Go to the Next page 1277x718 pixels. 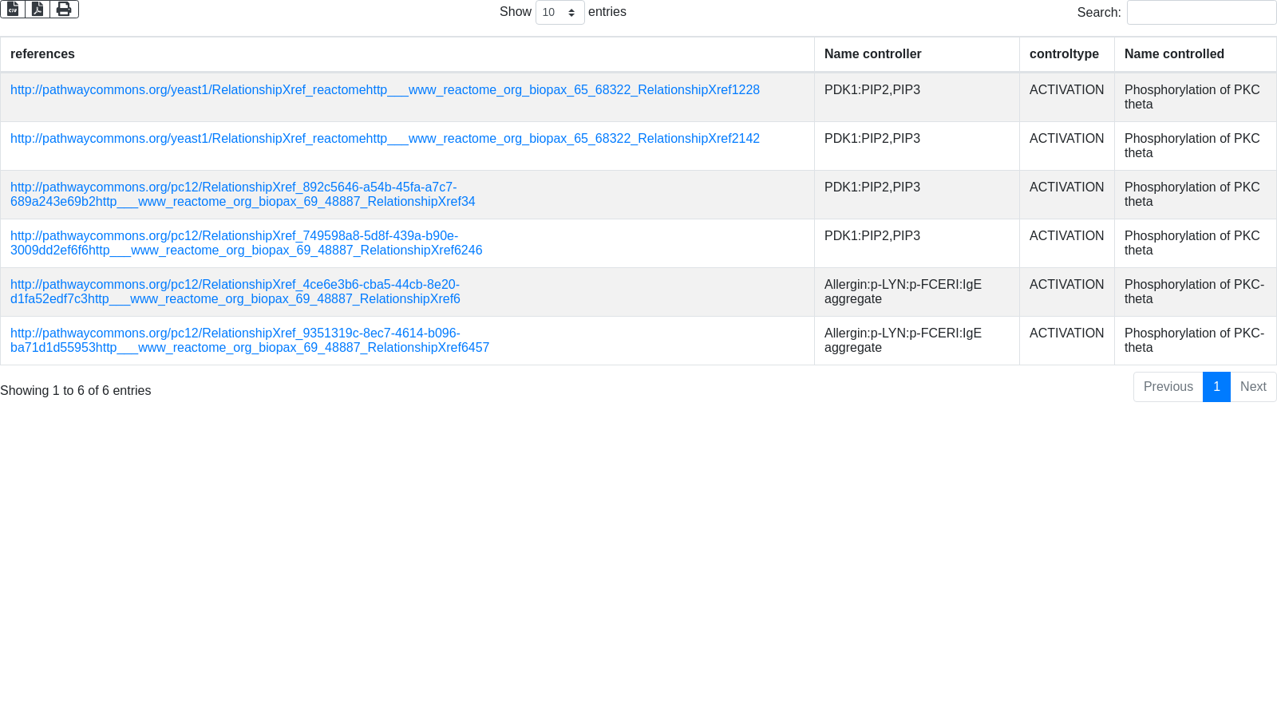(1253, 387)
